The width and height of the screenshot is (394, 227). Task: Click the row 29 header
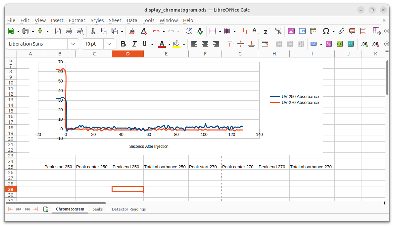[10, 189]
